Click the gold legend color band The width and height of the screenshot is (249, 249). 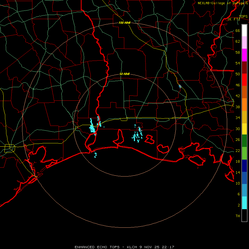[244, 117]
